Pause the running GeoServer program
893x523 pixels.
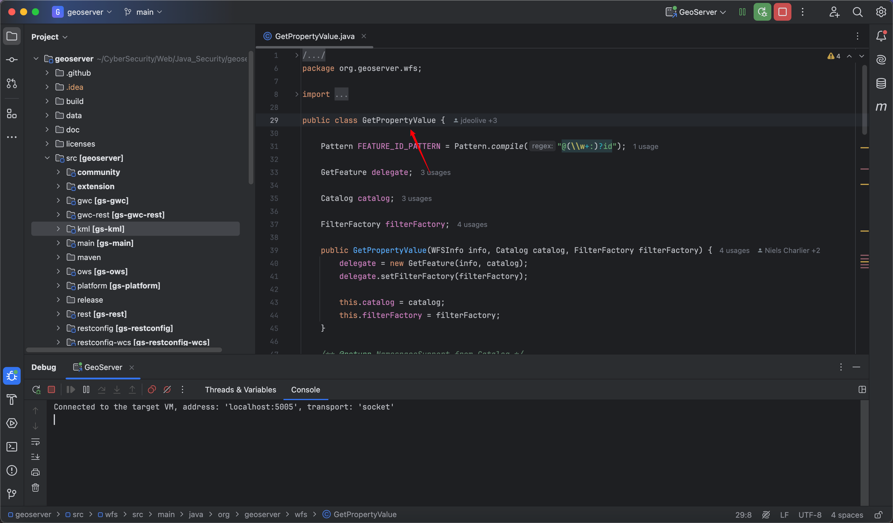[x=742, y=12]
